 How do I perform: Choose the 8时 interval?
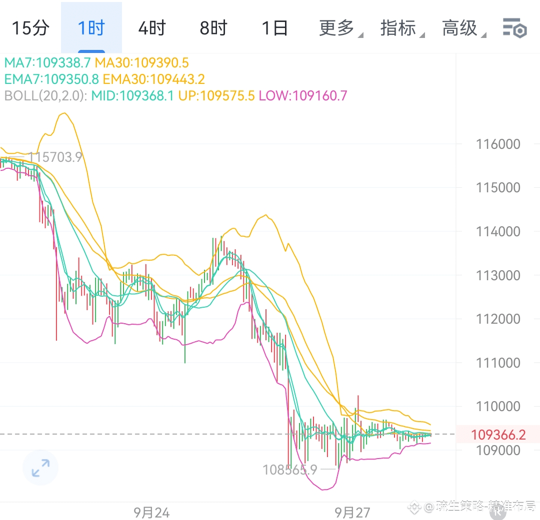(213, 28)
